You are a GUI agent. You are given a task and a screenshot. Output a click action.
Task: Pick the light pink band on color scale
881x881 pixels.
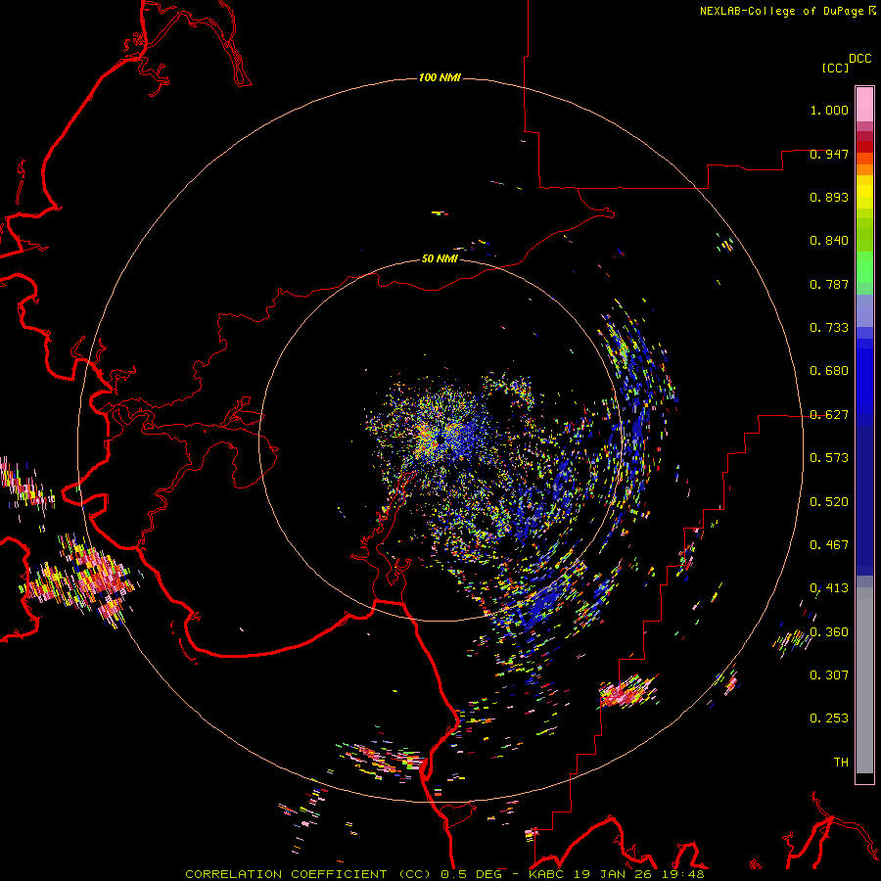(x=864, y=104)
